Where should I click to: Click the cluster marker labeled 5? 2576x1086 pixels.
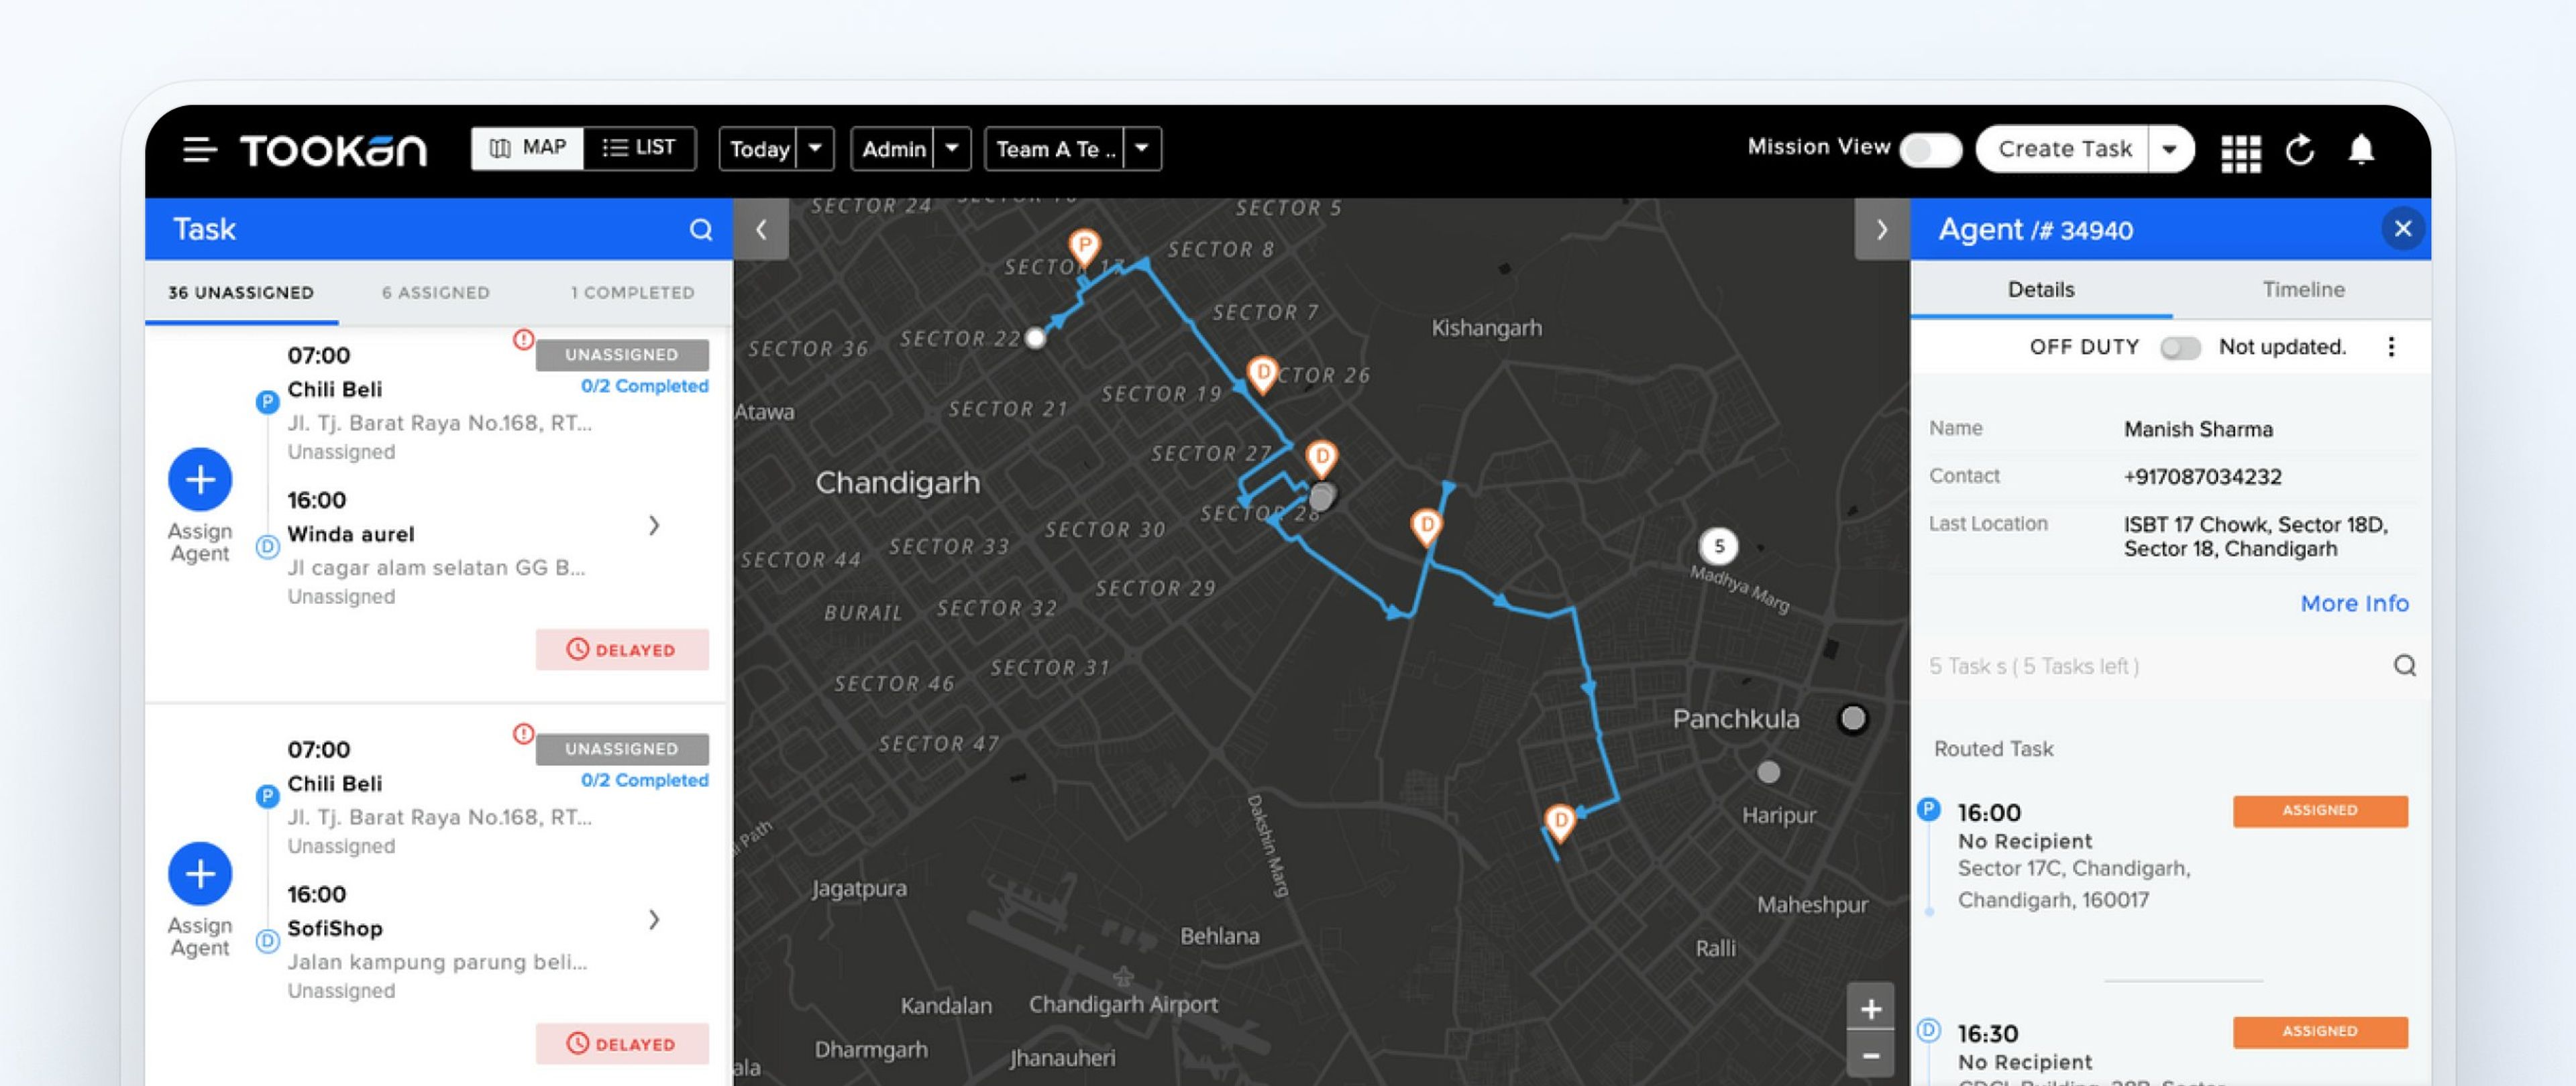click(1719, 546)
